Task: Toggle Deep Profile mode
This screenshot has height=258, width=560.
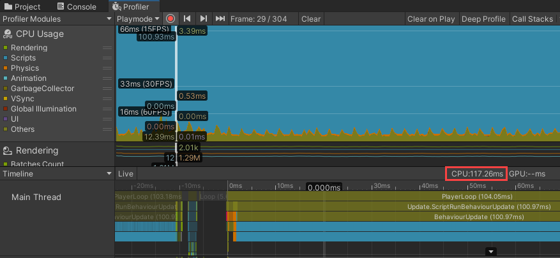Action: coord(483,19)
